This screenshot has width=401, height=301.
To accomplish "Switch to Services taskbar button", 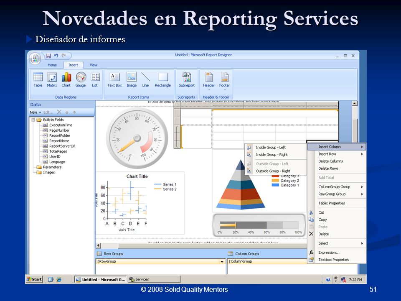I will (x=153, y=280).
